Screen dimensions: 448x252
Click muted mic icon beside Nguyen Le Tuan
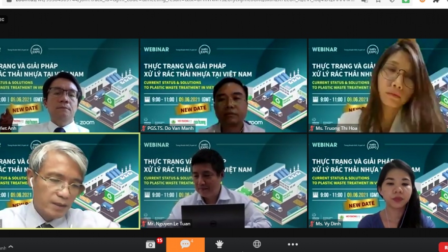pos(144,224)
